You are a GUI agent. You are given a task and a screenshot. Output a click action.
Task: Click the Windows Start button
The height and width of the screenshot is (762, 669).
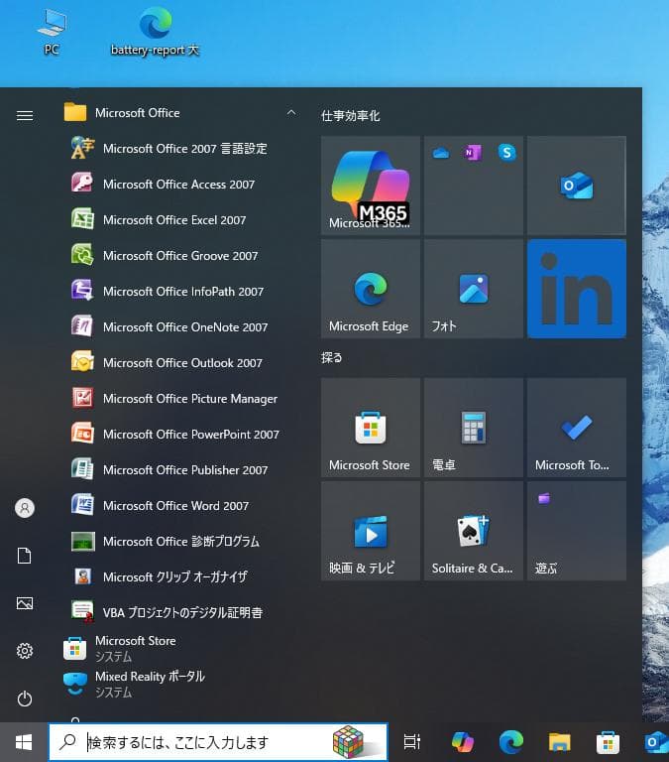(24, 742)
